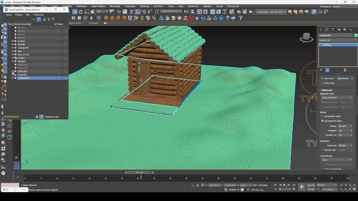Click the Align tool in main toolbar

(x=192, y=12)
